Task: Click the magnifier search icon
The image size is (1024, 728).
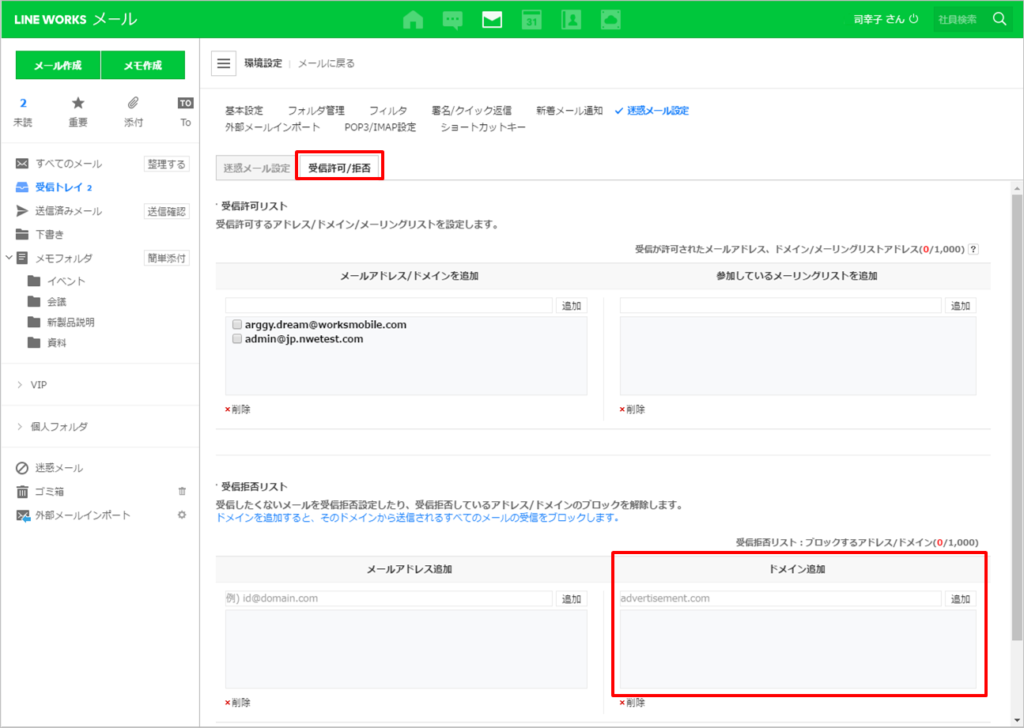Action: click(999, 19)
